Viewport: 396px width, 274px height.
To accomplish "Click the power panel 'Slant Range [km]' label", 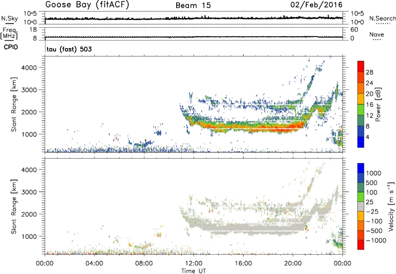I will 14,104.
